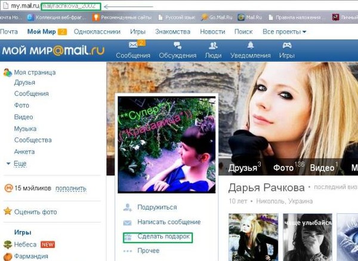
Task: Open the Коллекция веб-фрагментов bookmark
Action: click(x=57, y=17)
